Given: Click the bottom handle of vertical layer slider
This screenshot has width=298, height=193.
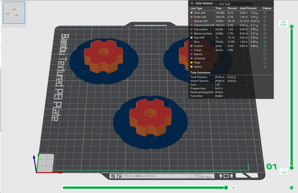Looking at the screenshot, I should click(x=292, y=168).
